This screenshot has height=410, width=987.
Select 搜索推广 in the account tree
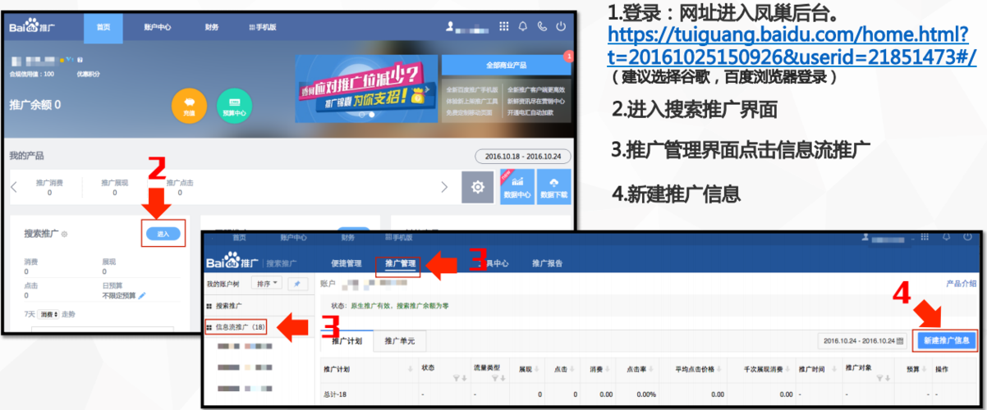[231, 305]
